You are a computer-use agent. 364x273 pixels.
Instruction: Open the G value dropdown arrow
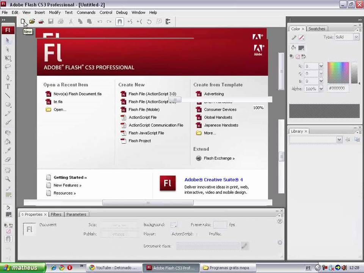(321, 74)
